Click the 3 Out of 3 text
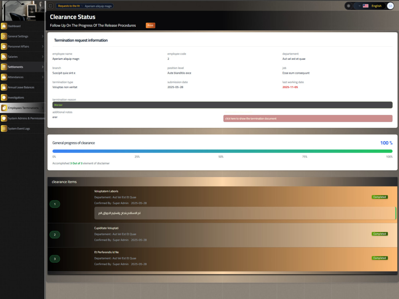This screenshot has height=299, width=399. tap(76, 163)
